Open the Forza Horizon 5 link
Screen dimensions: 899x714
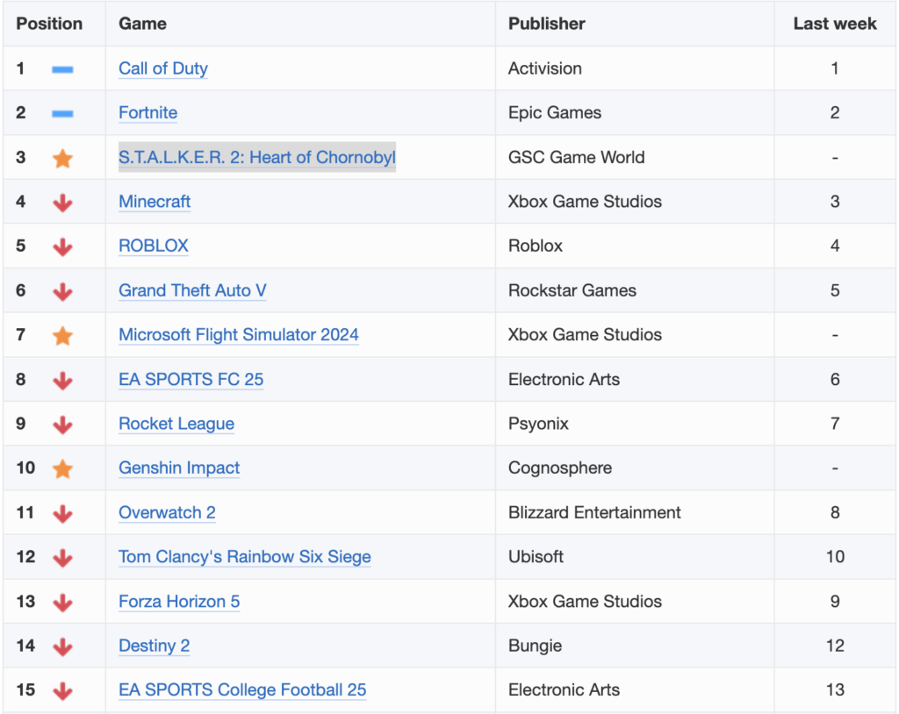pyautogui.click(x=179, y=601)
